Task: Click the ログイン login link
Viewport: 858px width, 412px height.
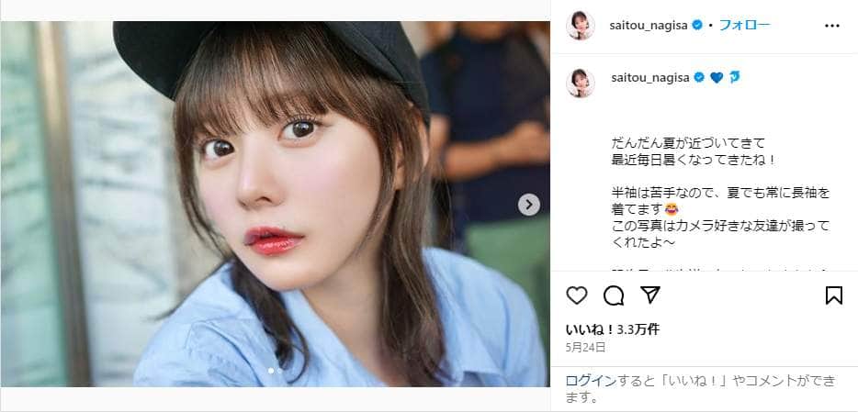Action: [x=591, y=380]
